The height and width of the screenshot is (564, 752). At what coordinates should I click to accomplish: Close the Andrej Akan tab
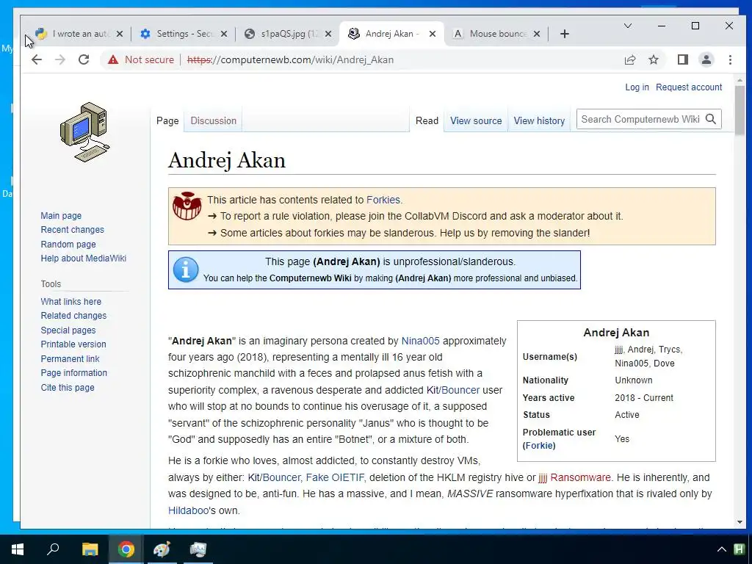pos(432,34)
